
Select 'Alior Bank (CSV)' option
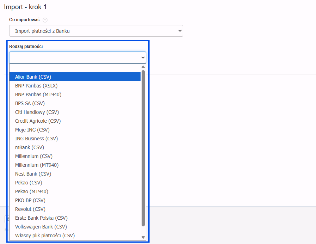coord(75,77)
